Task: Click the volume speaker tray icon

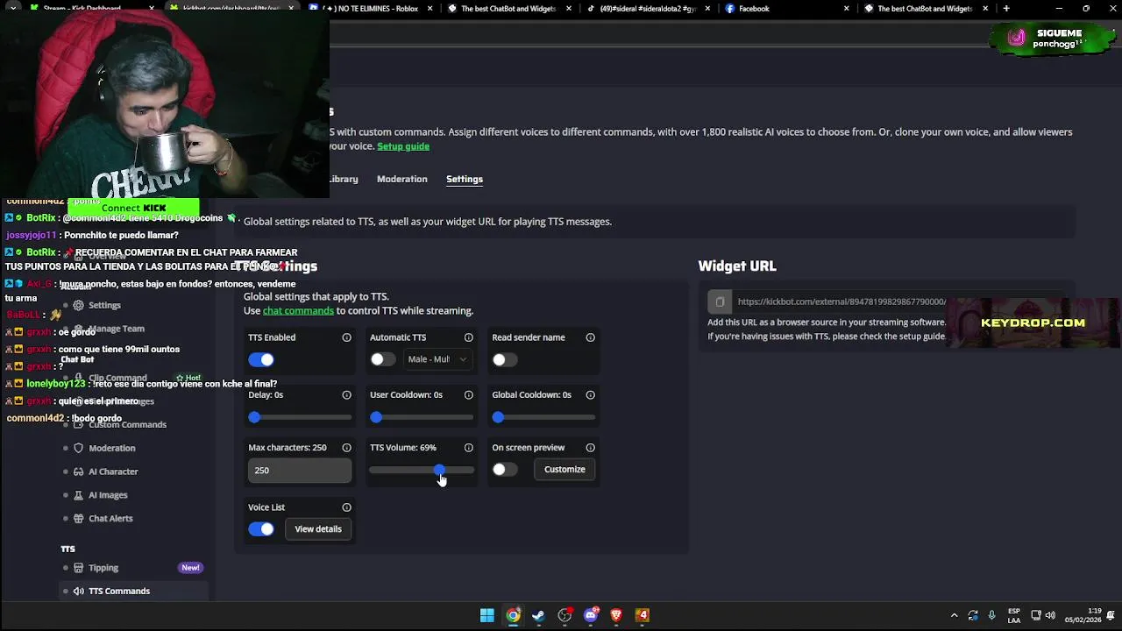Action: [1050, 615]
